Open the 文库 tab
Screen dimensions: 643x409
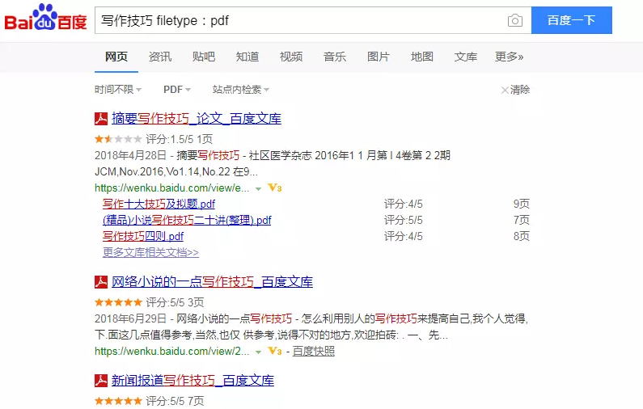pyautogui.click(x=465, y=57)
